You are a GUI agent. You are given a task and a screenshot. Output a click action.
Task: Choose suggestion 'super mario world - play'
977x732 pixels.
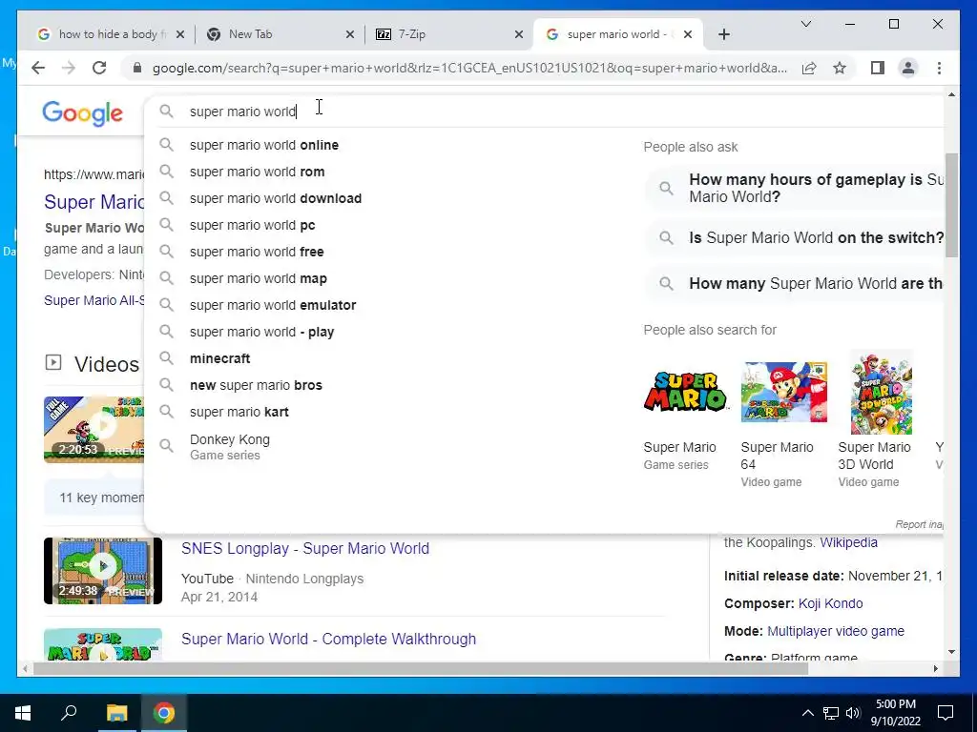click(x=261, y=333)
